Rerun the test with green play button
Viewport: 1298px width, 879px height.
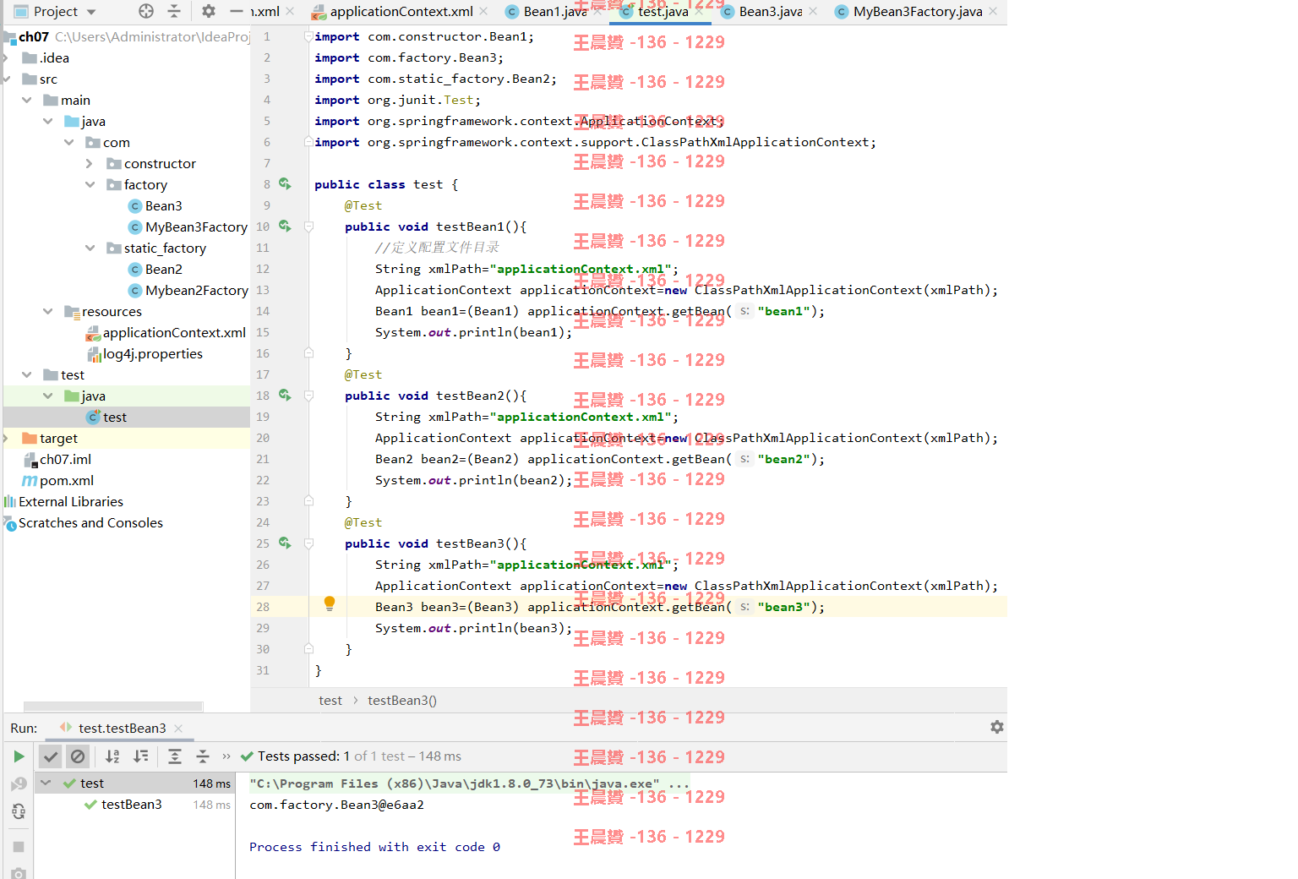click(19, 756)
